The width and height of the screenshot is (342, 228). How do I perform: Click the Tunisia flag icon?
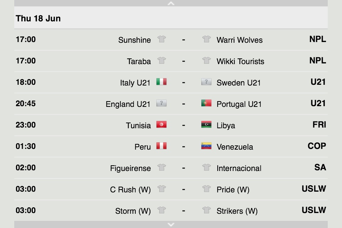[x=161, y=125]
